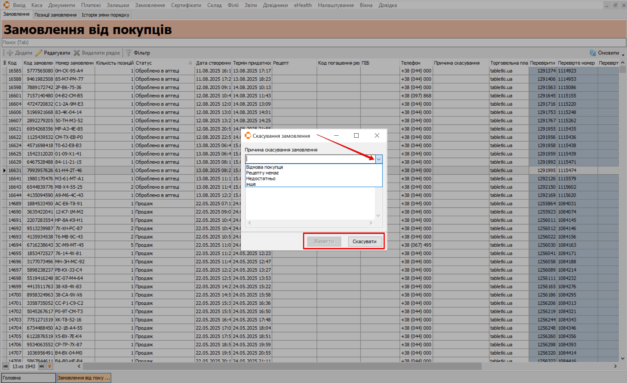Viewport: 627px width, 383px height.
Task: Open the Звіти menu
Action: point(250,5)
